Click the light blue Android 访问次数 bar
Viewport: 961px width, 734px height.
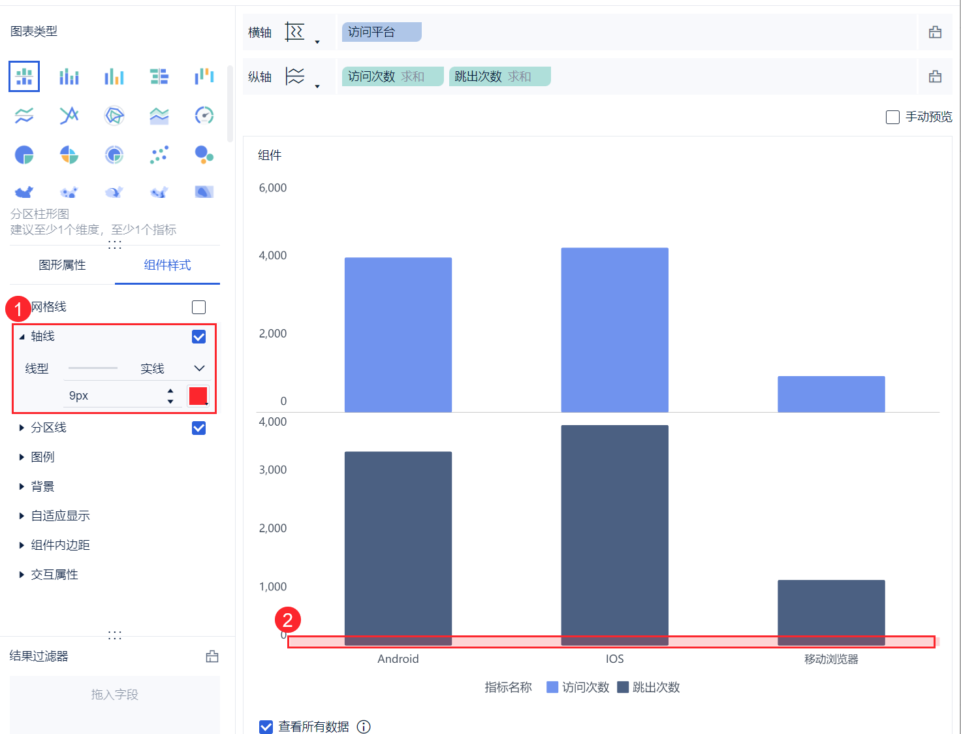(398, 335)
